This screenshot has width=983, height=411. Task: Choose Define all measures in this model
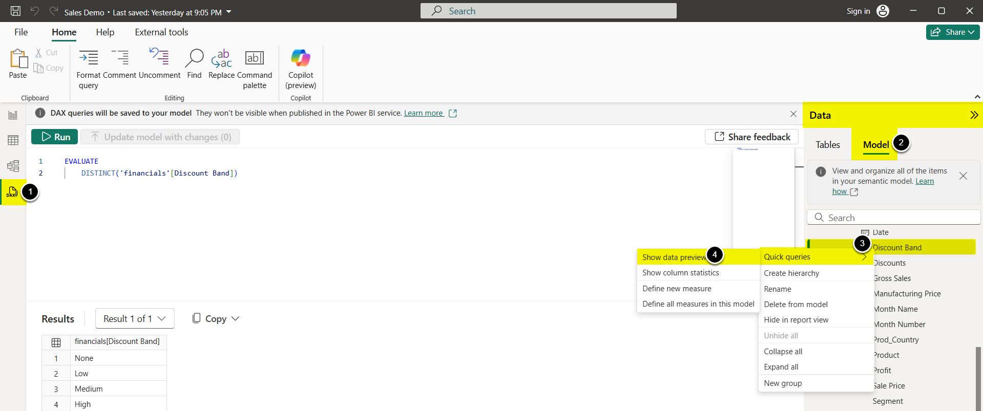tap(698, 304)
